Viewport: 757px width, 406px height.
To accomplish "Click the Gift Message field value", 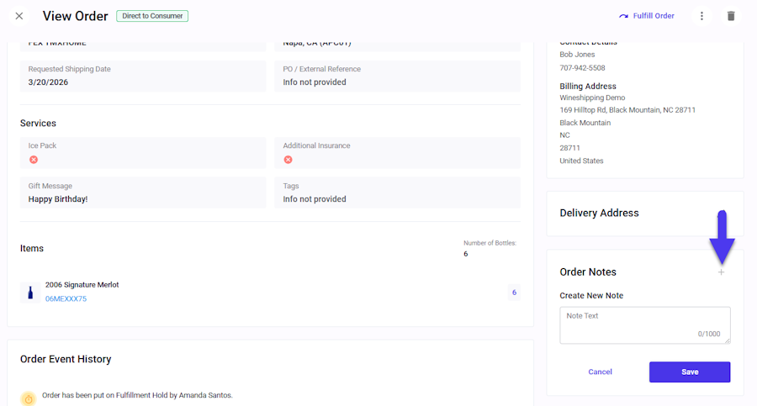I will click(x=58, y=199).
